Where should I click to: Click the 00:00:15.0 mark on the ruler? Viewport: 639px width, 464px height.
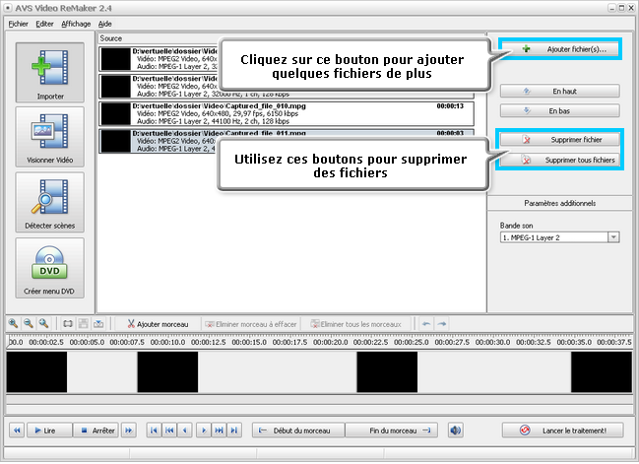(x=249, y=342)
